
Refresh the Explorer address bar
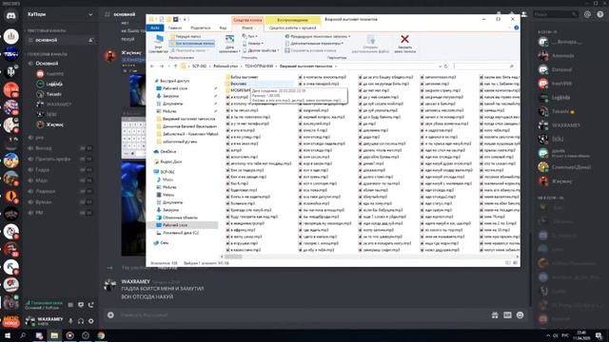[446, 66]
